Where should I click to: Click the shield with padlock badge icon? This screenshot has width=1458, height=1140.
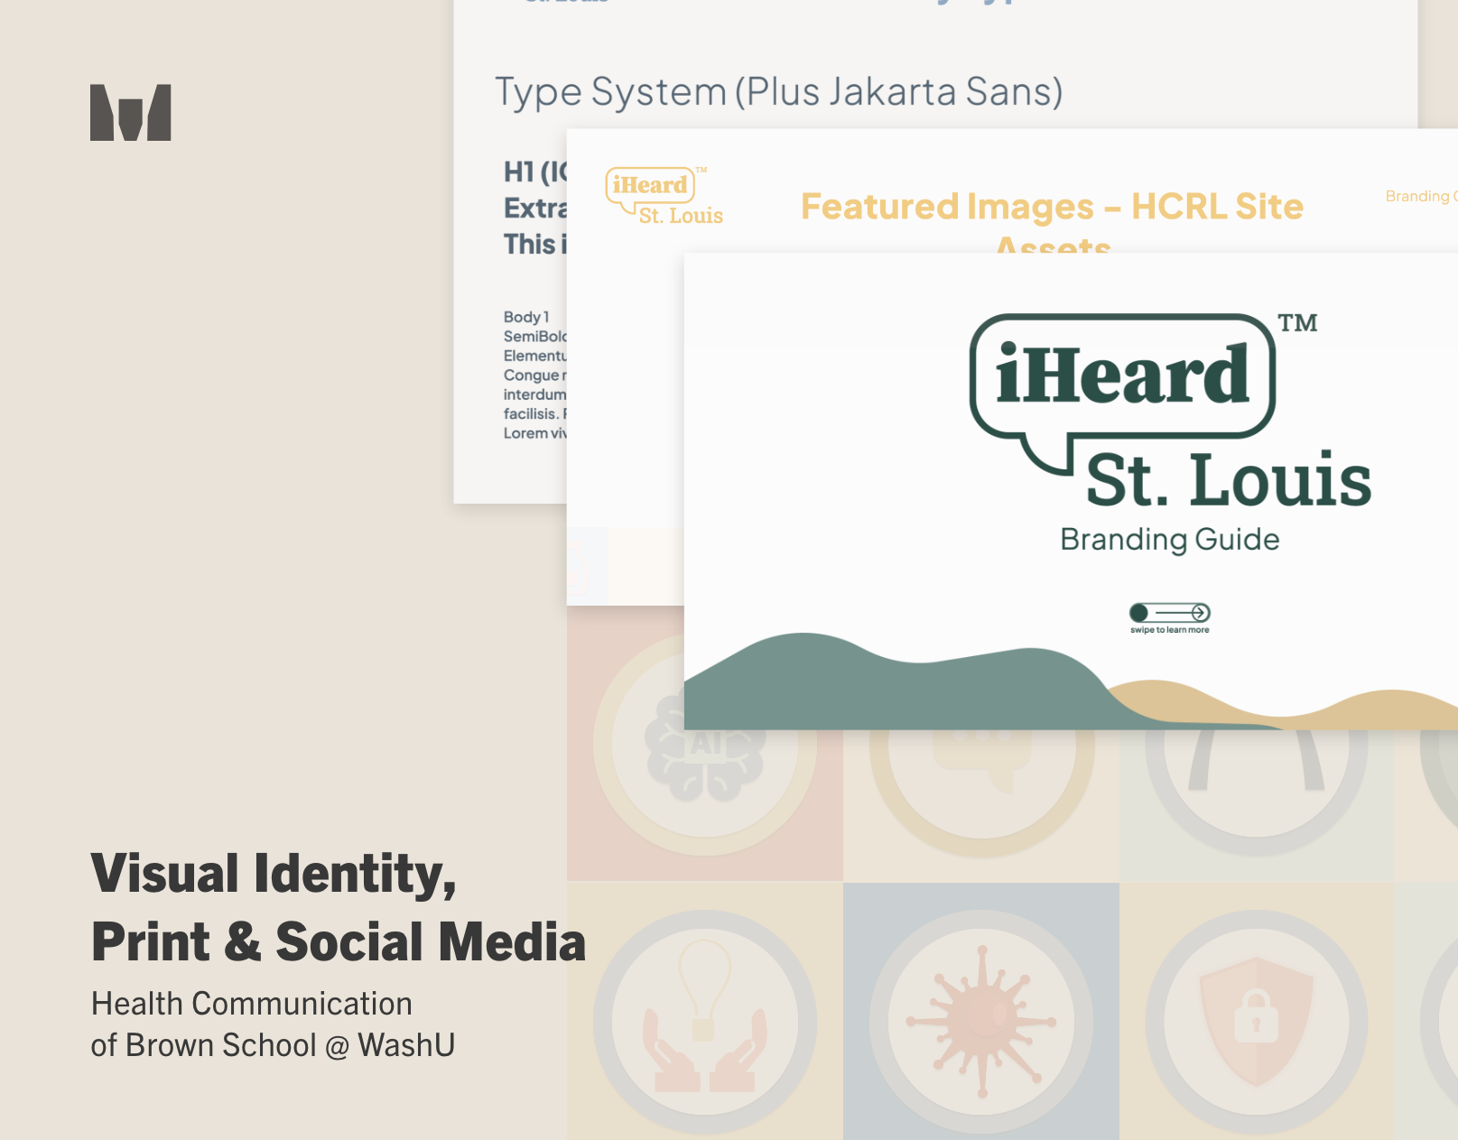1257,1022
